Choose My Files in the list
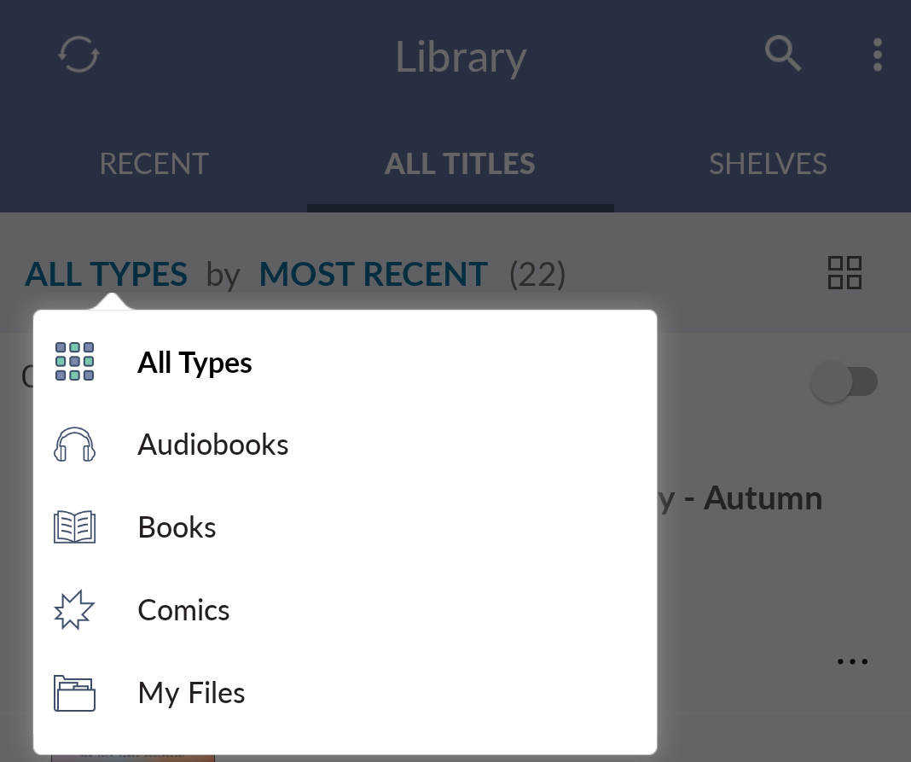This screenshot has height=762, width=911. point(191,693)
